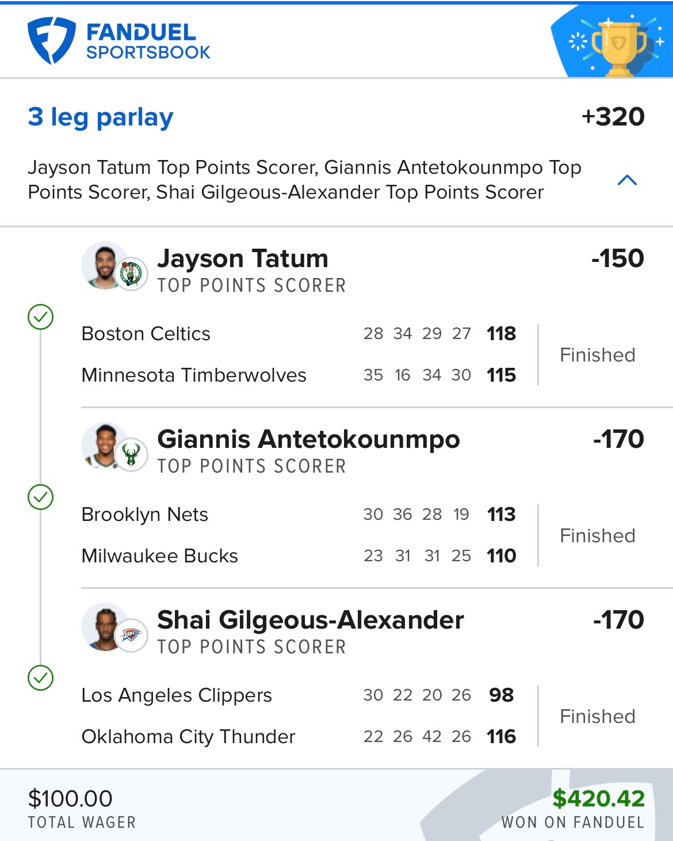Open the FanDuel Sportsbook wordmark
The width and height of the screenshot is (673, 841).
pos(148,41)
